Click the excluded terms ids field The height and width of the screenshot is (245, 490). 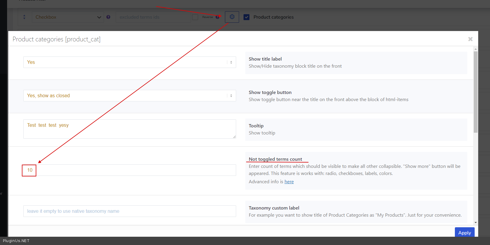pos(153,17)
